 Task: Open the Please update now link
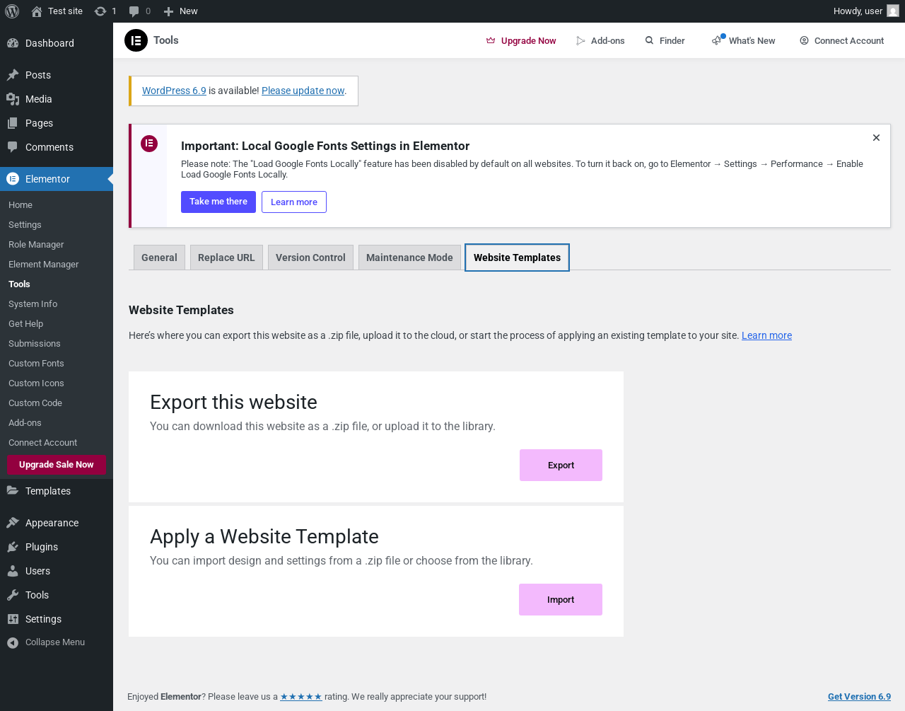303,91
